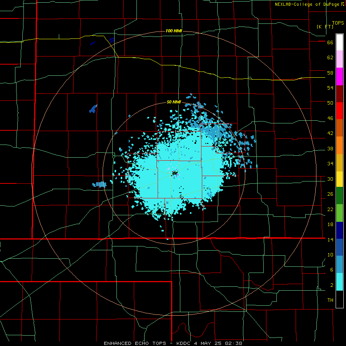The width and height of the screenshot is (346, 346).
Task: Click the 22 legend value
Action: 330,210
